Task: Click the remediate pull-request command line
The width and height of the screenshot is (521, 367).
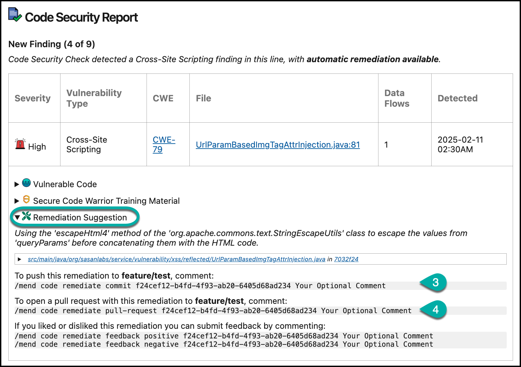Action: coord(213,311)
